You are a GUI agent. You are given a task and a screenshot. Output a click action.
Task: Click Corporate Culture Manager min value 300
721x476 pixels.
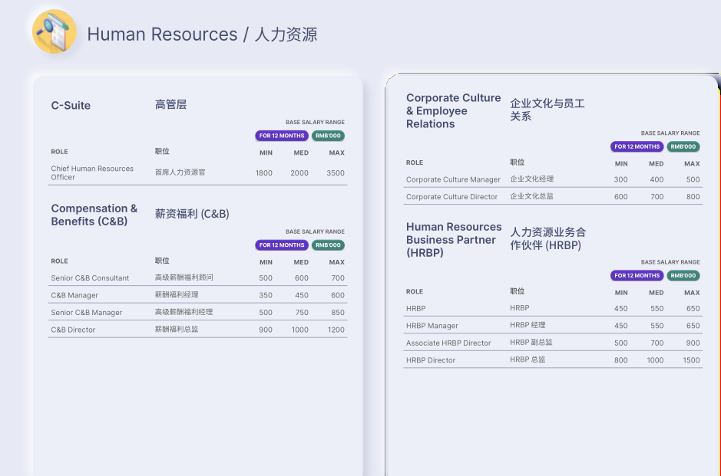pos(620,180)
